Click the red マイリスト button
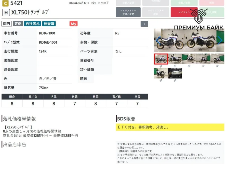The image size is (227, 170). tap(184, 12)
